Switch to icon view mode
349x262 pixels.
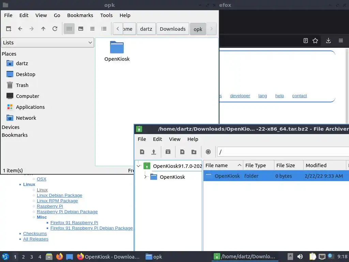[69, 29]
